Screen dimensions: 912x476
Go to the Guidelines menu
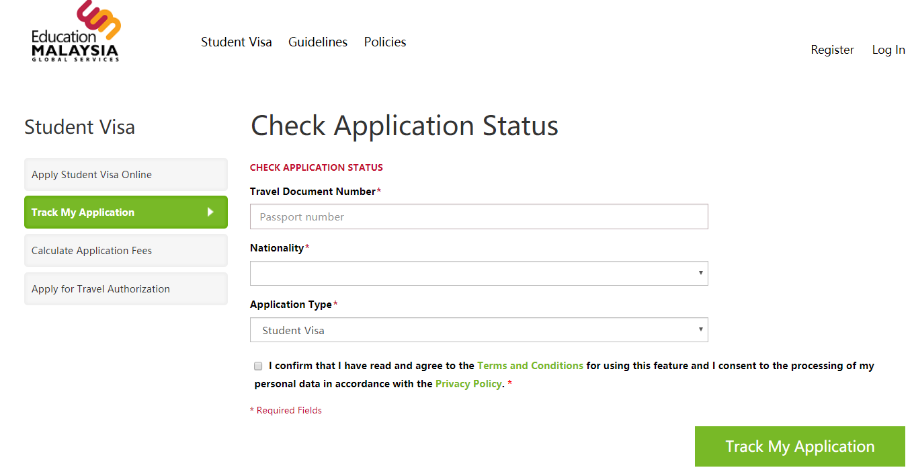(318, 42)
